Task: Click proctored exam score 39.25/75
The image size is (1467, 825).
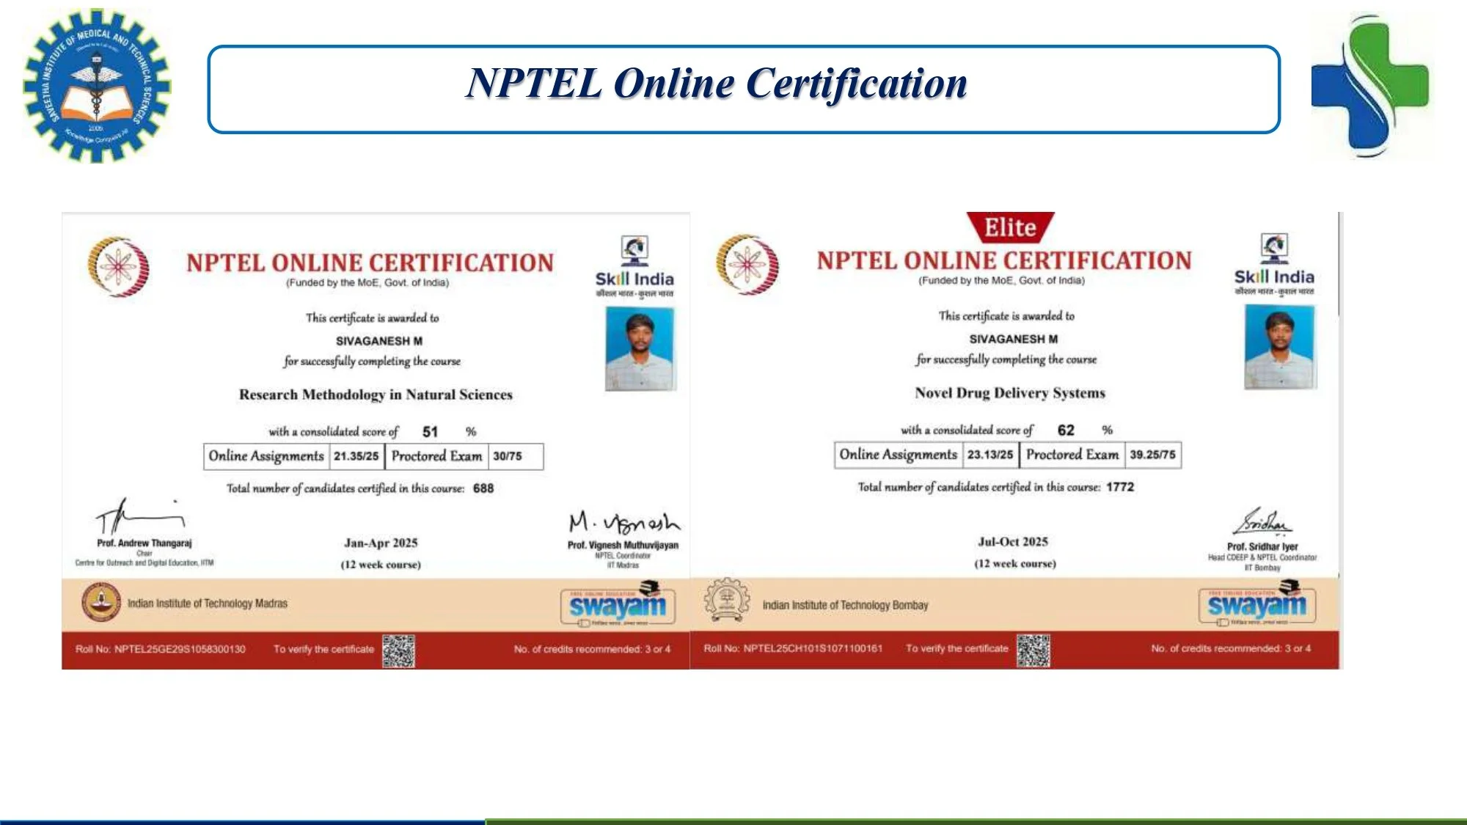Action: [1152, 455]
